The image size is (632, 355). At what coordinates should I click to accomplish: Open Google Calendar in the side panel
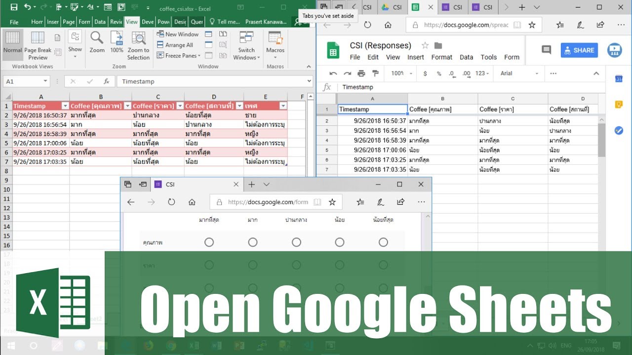[619, 79]
